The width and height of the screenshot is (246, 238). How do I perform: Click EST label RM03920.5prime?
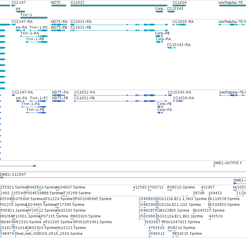86,216
